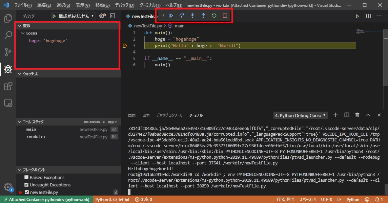Open 選択(S) menu
This screenshot has height=203, width=388.
click(x=63, y=5)
